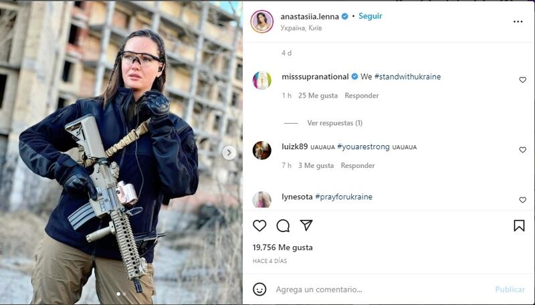Like the misssupranational comment
This screenshot has width=535, height=305.
point(522,80)
